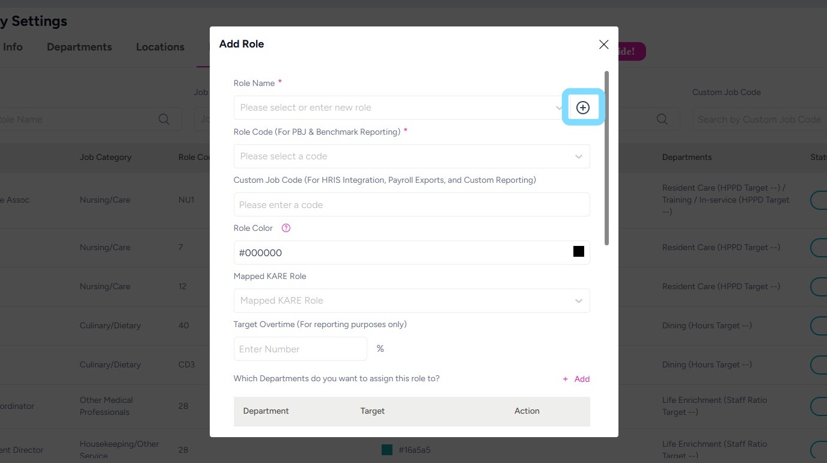Toggle status switch for role code 40 row
Viewport: 827px width, 463px height.
819,325
